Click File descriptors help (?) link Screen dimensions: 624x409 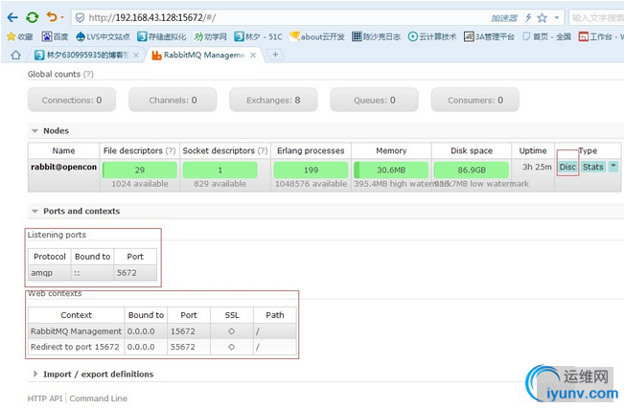(x=171, y=150)
